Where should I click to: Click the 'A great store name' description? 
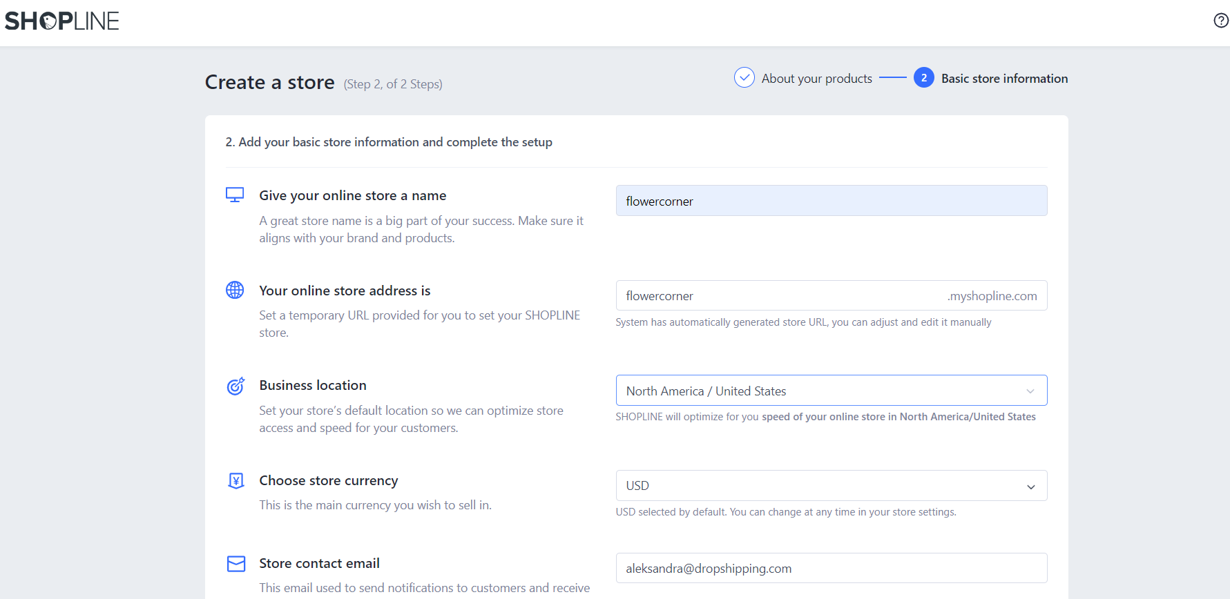(421, 229)
